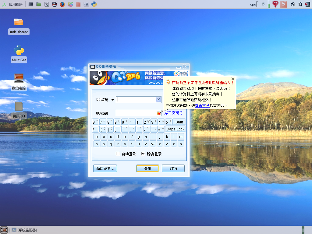
Task: Toggle Caps Lock on the soft keyboard
Action: (175, 129)
